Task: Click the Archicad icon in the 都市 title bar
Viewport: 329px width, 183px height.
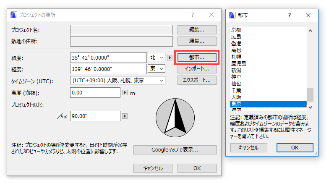Action: pyautogui.click(x=232, y=15)
